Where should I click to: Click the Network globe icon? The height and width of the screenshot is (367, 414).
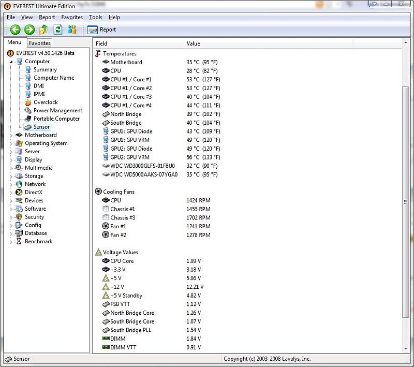(19, 184)
